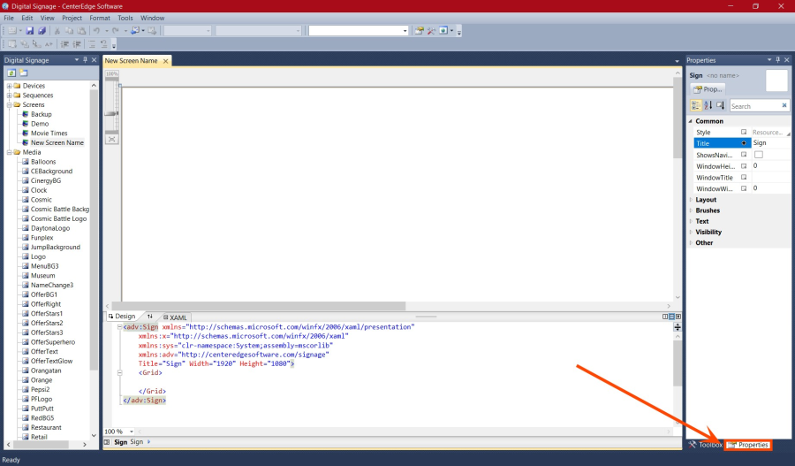Swap Design and XAML panes icon
This screenshot has height=466, width=795.
pos(150,317)
